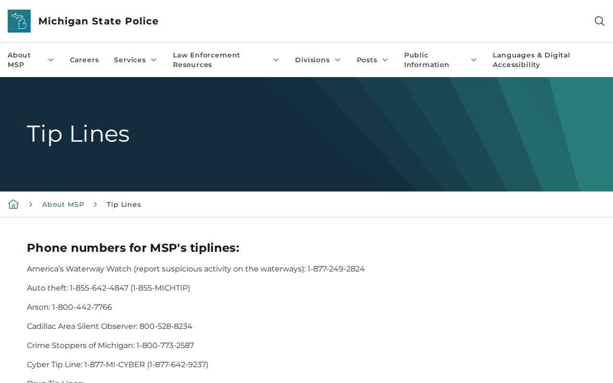The height and width of the screenshot is (383, 613).
Task: Open the Careers menu item
Action: (x=84, y=60)
